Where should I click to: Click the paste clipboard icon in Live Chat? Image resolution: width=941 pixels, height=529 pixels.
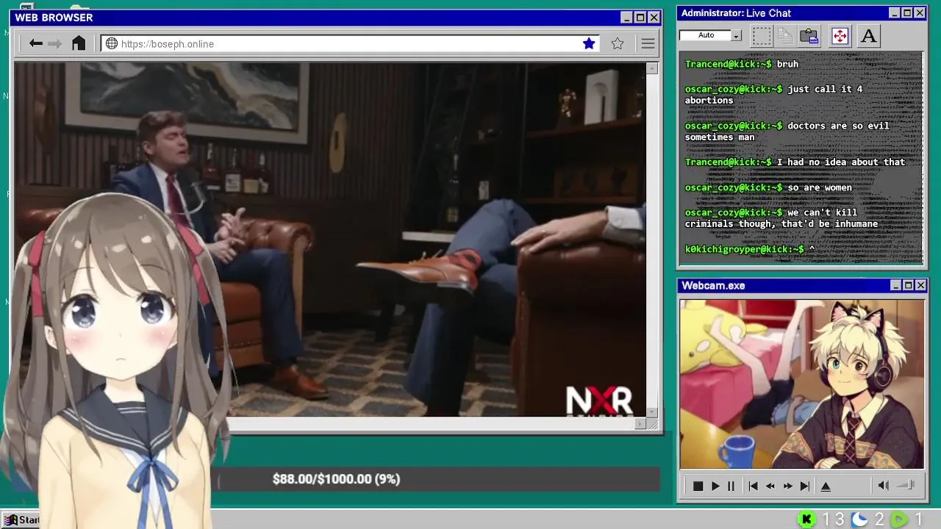(x=809, y=35)
